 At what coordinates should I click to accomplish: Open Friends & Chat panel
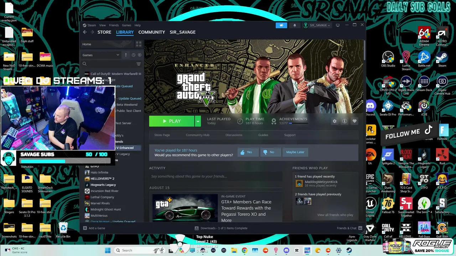349,228
